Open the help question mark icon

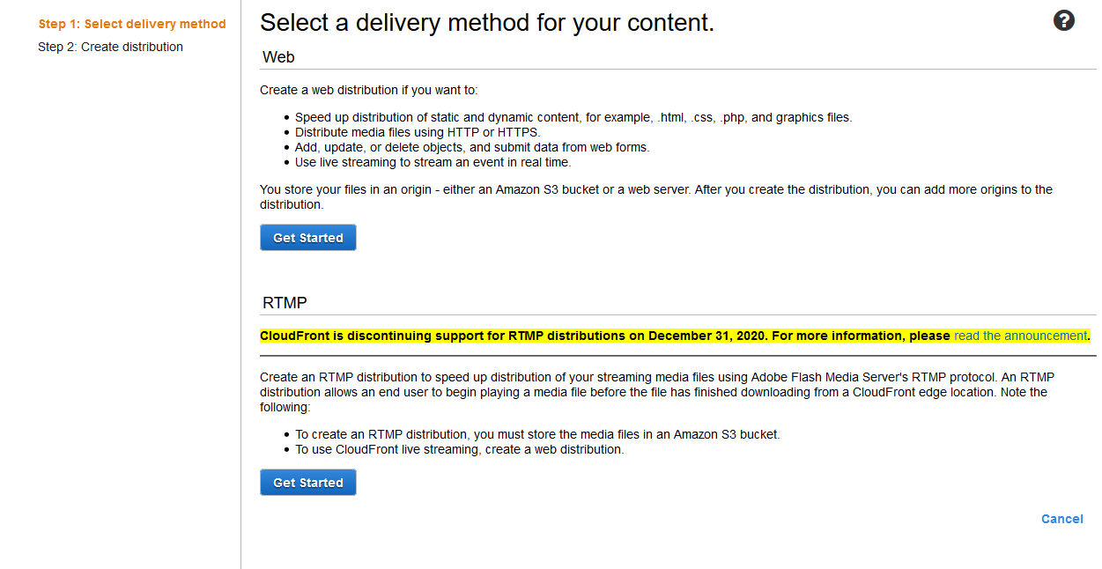1064,21
